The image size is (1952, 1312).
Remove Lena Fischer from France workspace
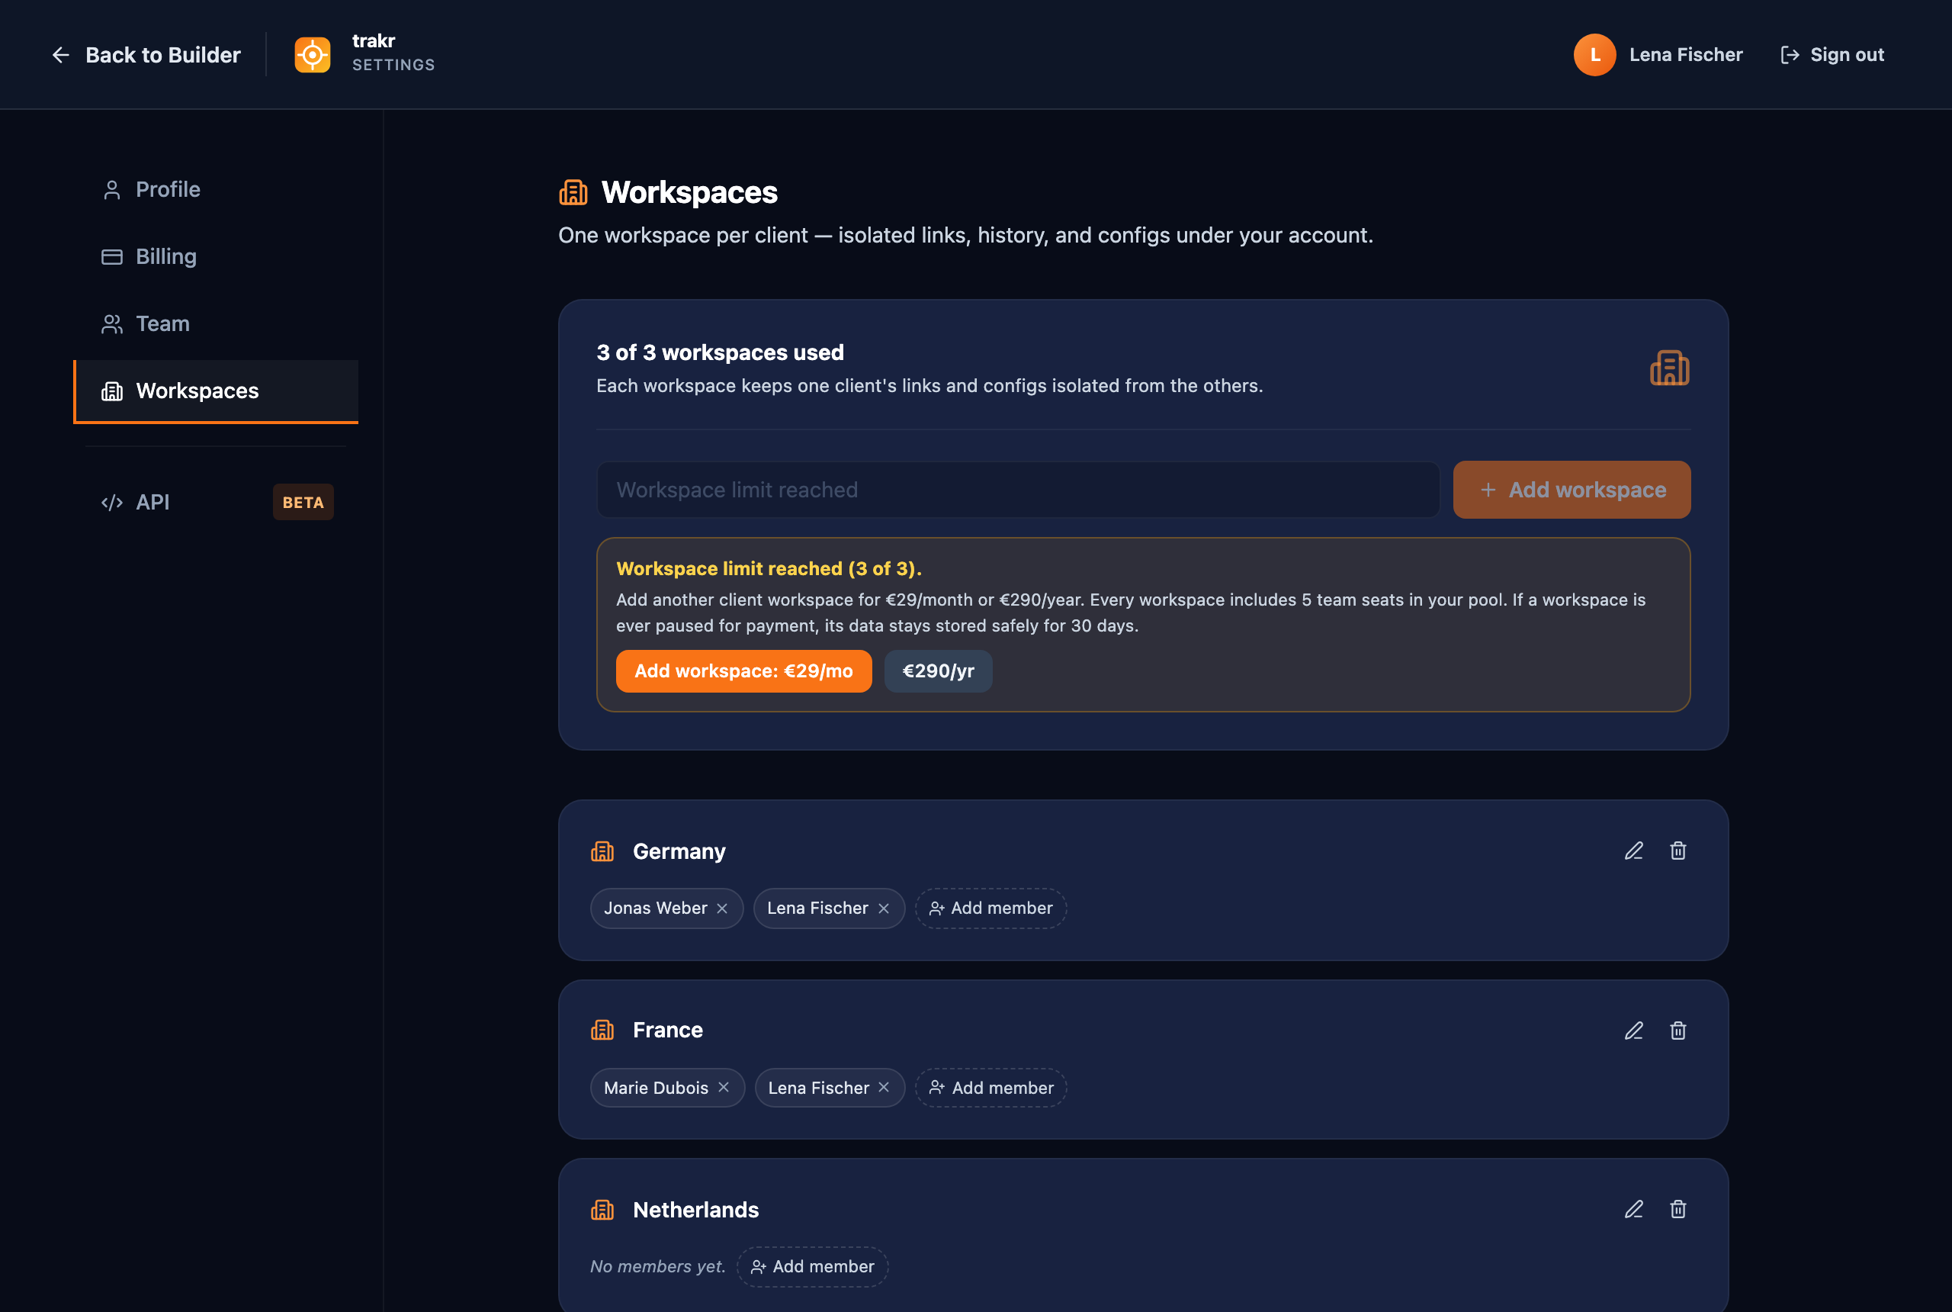click(883, 1088)
